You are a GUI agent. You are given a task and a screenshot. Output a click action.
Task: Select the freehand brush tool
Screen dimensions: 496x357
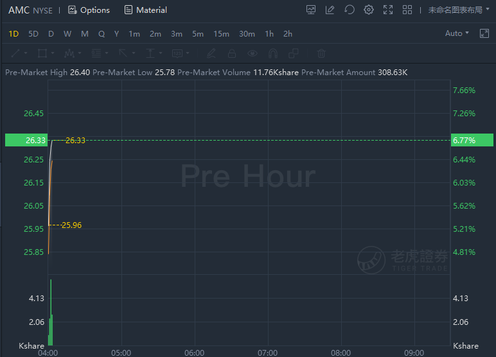point(211,53)
